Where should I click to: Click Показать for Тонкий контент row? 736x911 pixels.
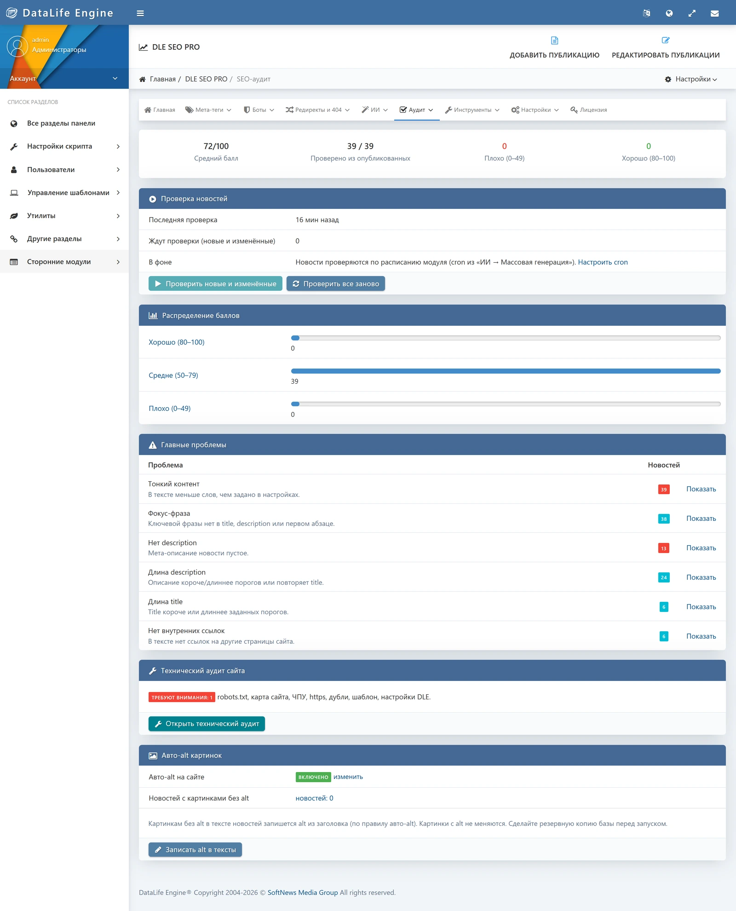point(701,489)
